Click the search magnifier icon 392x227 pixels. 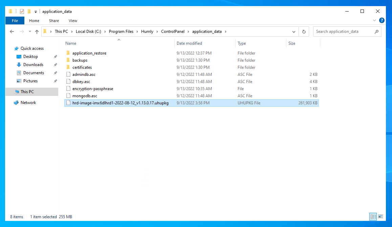pos(376,32)
